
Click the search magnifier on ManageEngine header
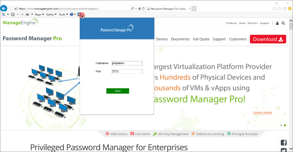283,23
